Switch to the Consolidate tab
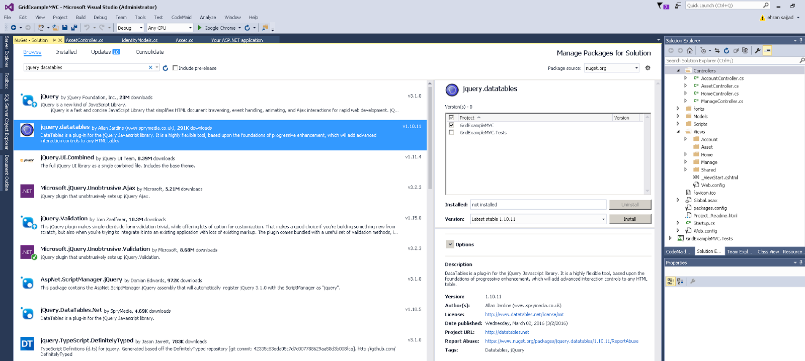Viewport: 805px width, 361px height. pos(150,52)
